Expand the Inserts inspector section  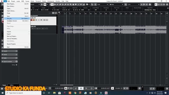(10, 51)
